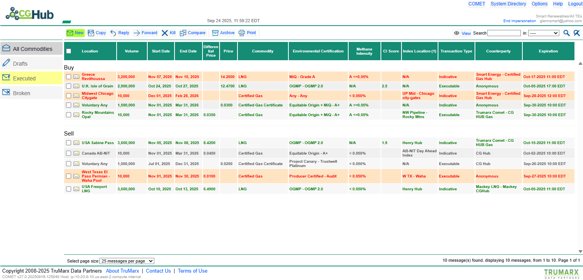Viewport: 583px width, 280px height.
Task: Click the scrollbar down arrow
Action: click(580, 251)
